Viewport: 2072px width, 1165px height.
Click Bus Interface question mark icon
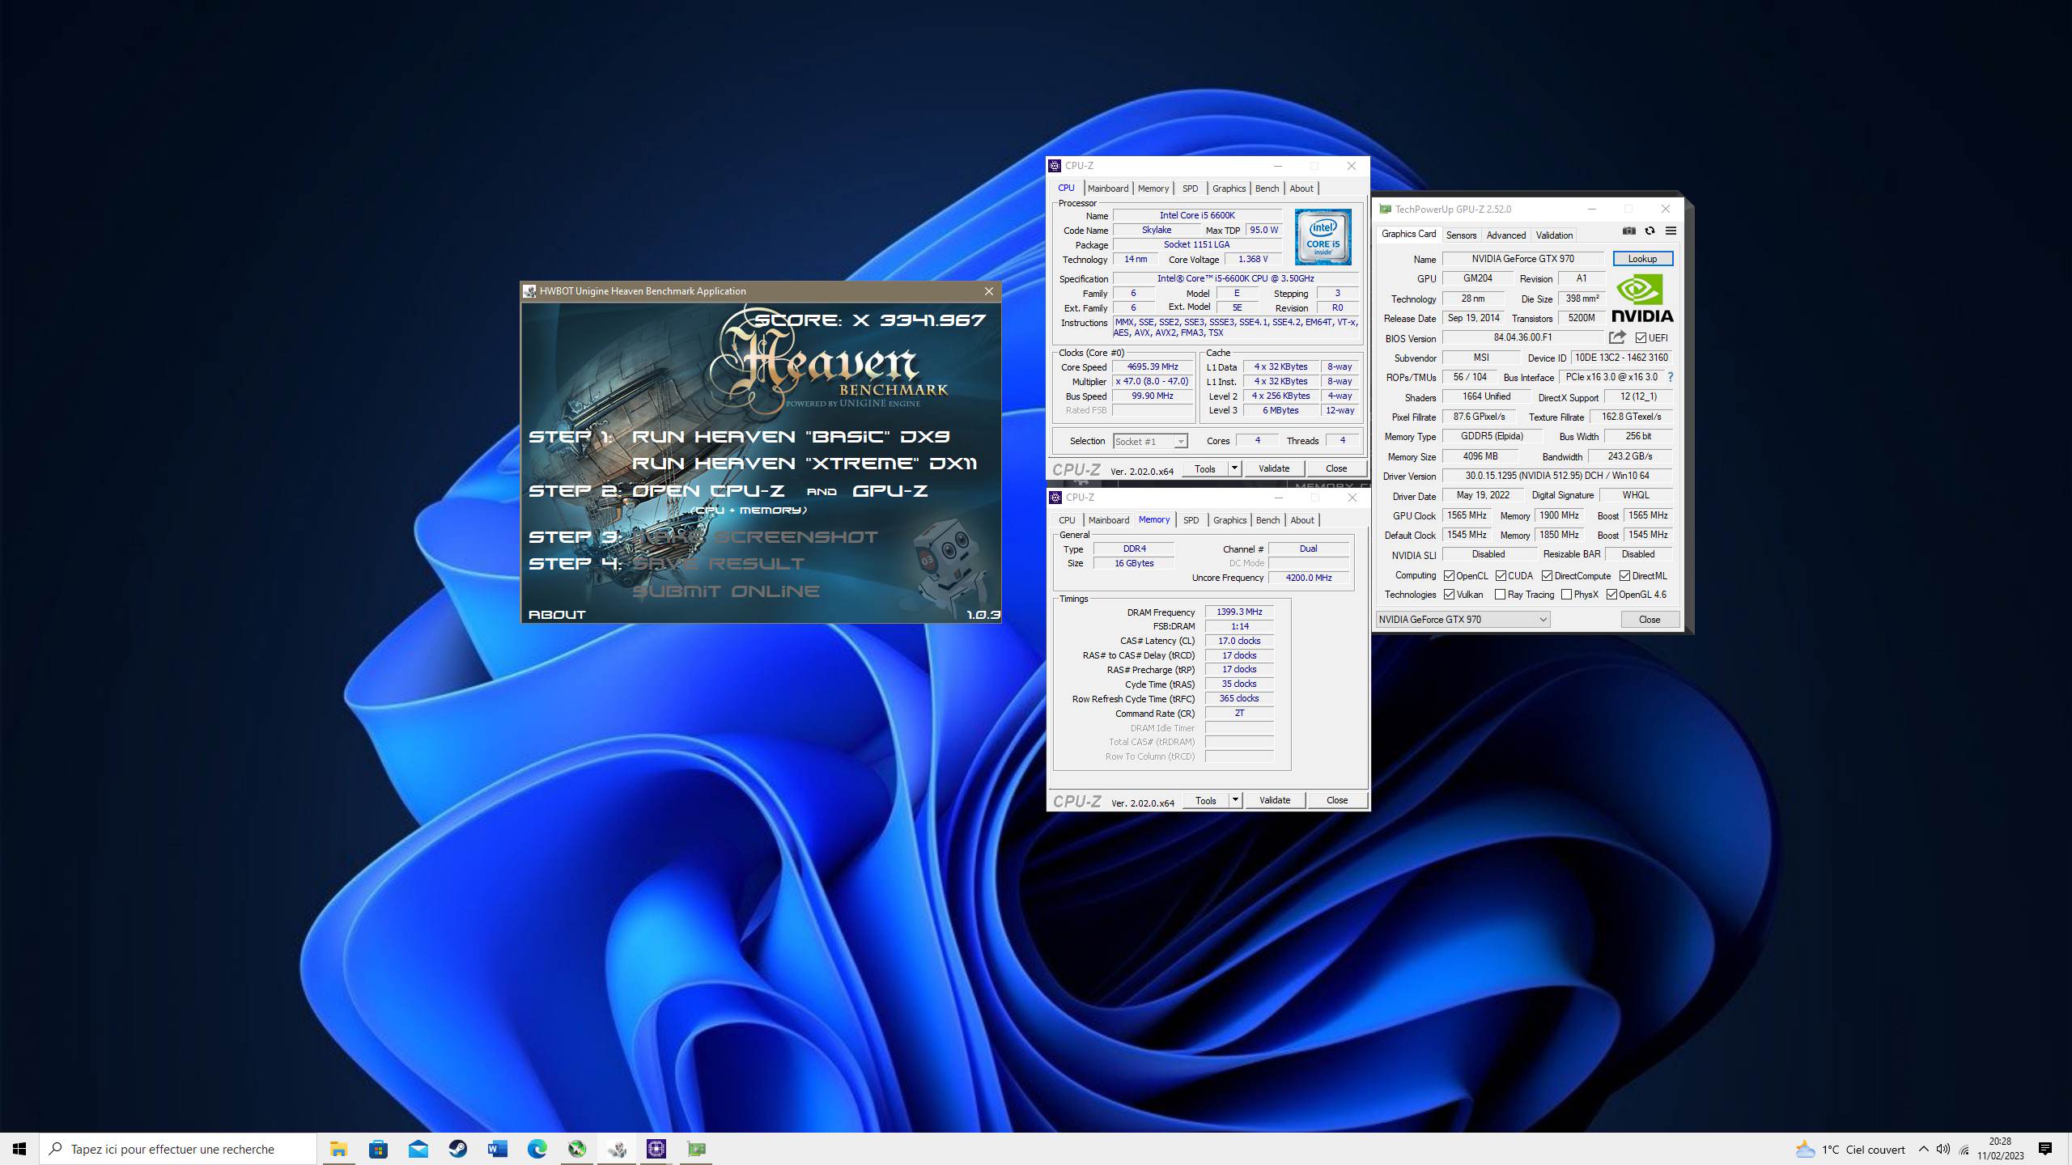click(x=1670, y=377)
